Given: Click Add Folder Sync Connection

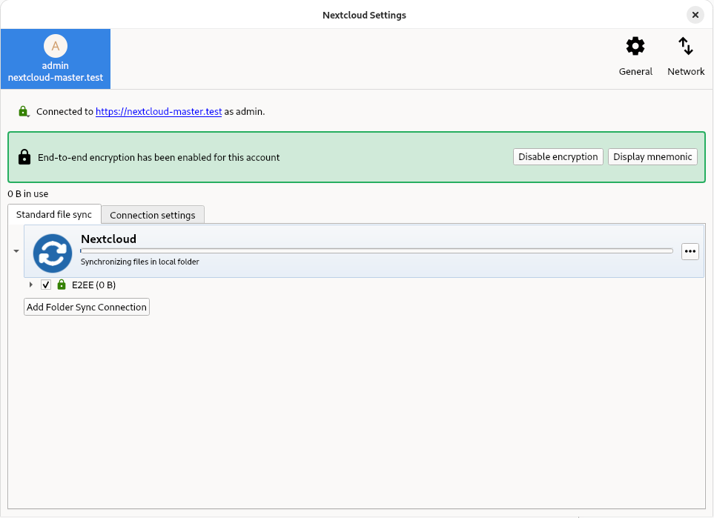Looking at the screenshot, I should pos(87,307).
